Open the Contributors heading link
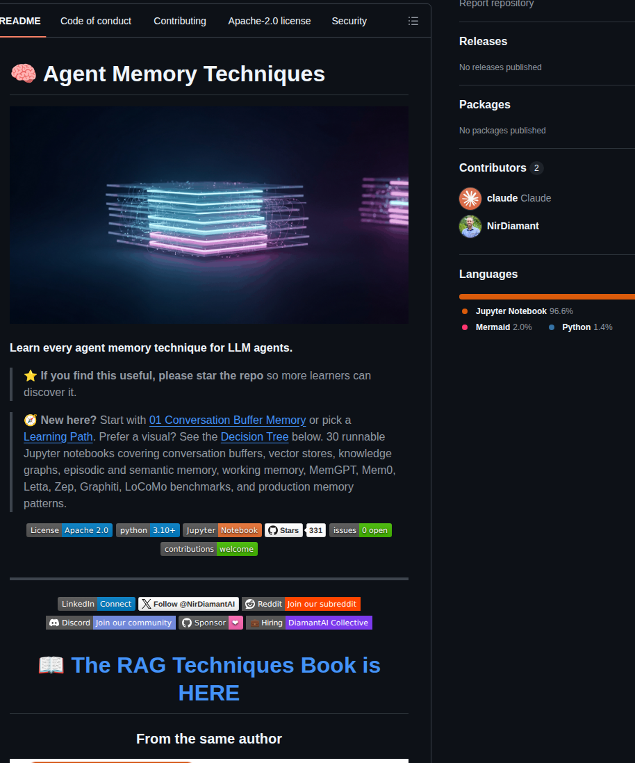 coord(493,168)
